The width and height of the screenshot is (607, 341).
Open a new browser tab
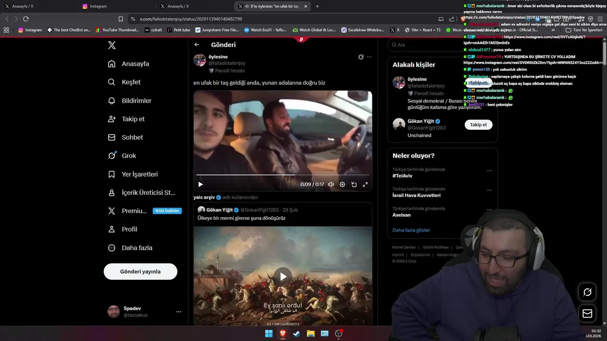click(x=317, y=6)
